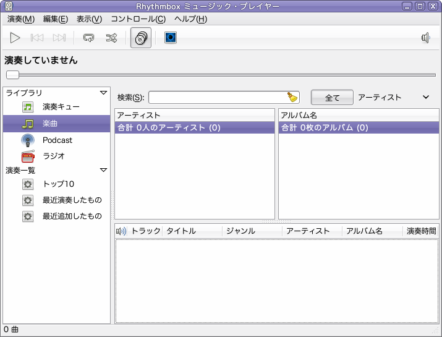
Task: Open 演奏キュー play queue
Action: pyautogui.click(x=56, y=107)
